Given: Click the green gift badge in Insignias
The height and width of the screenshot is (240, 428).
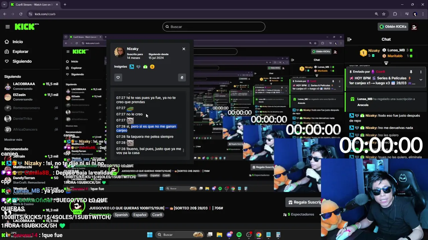Looking at the screenshot, I should 145,67.
